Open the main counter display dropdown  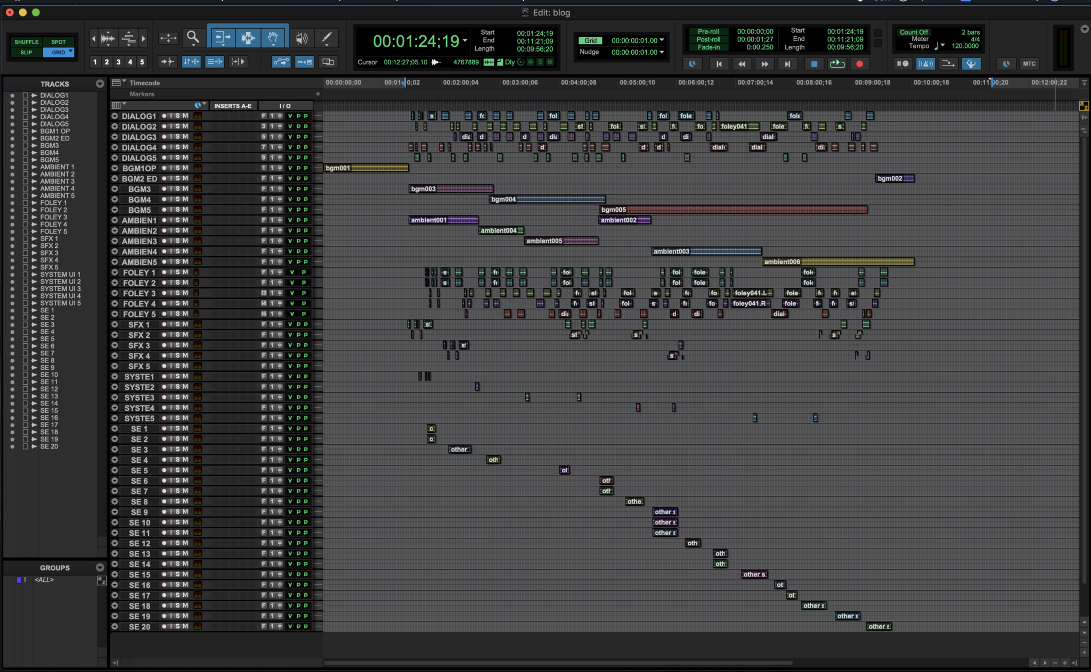pyautogui.click(x=465, y=40)
